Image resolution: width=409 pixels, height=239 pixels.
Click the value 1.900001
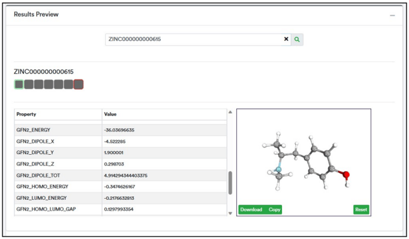(x=114, y=153)
